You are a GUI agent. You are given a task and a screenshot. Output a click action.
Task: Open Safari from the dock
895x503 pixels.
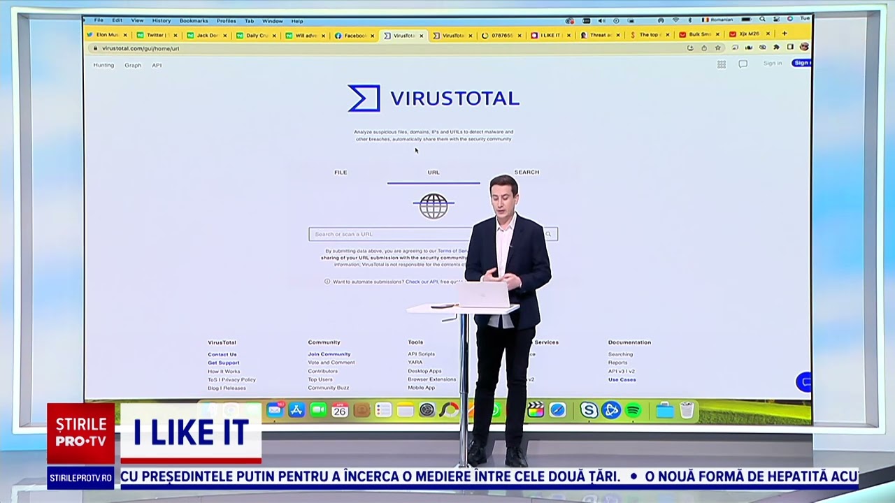557,410
